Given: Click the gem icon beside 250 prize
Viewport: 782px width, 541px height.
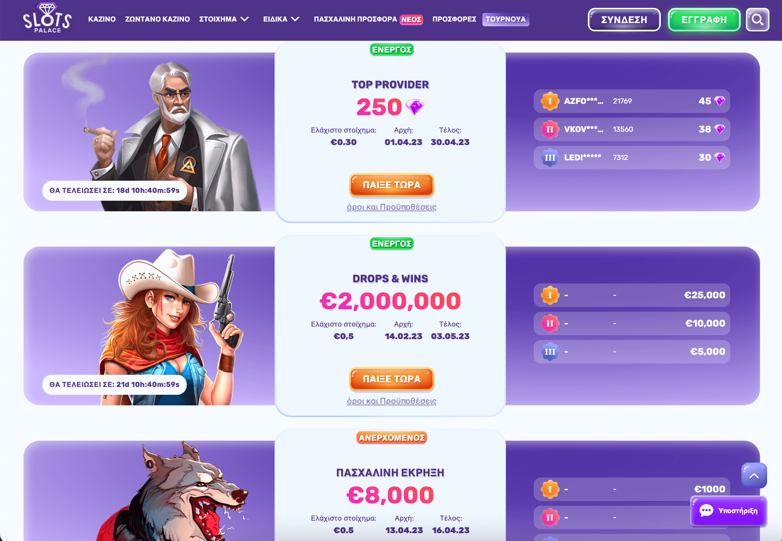Looking at the screenshot, I should [x=415, y=107].
